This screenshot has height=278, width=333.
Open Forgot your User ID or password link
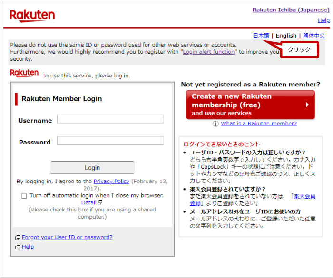(67, 237)
